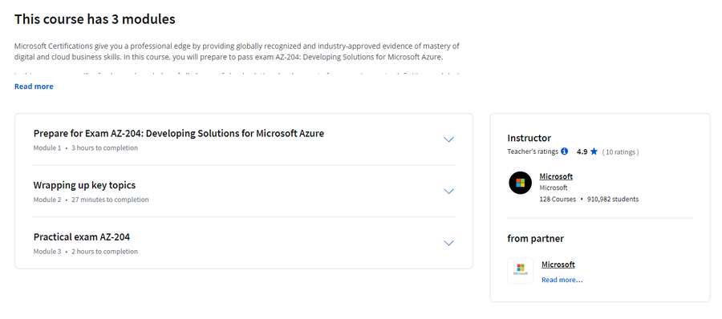722x319 pixels.
Task: Click the Microsoft partner logo thumbnail
Action: [521, 271]
